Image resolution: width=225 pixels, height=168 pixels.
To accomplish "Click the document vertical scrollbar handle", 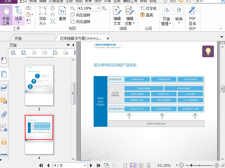I will [x=222, y=89].
